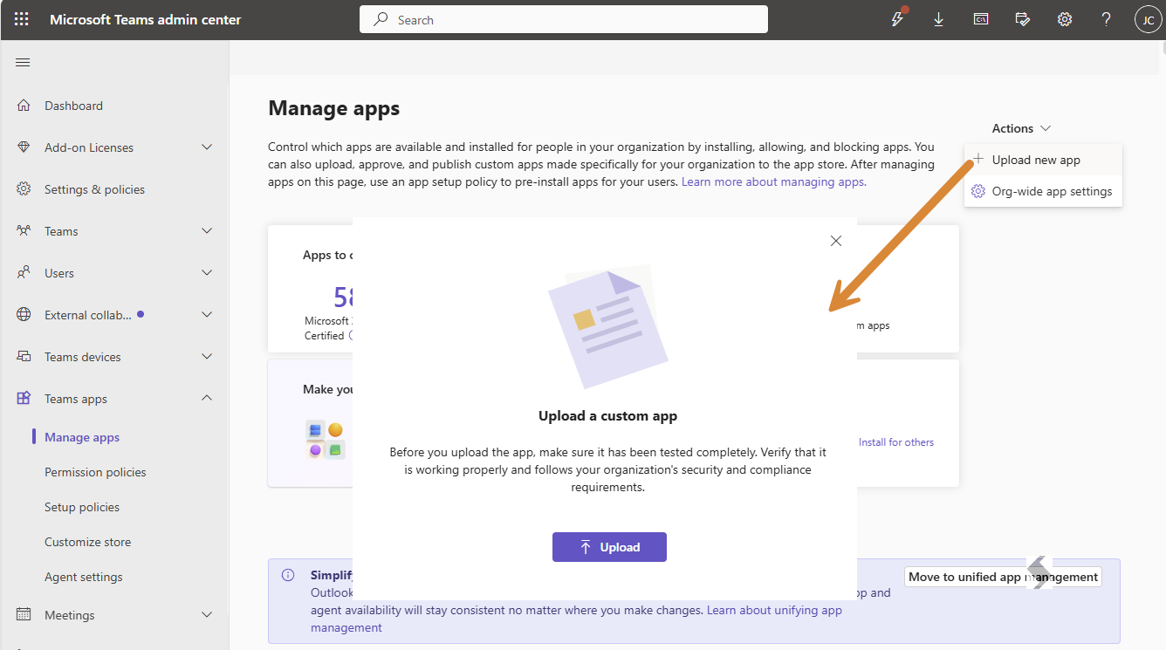Focus the Search input field

[x=564, y=19]
